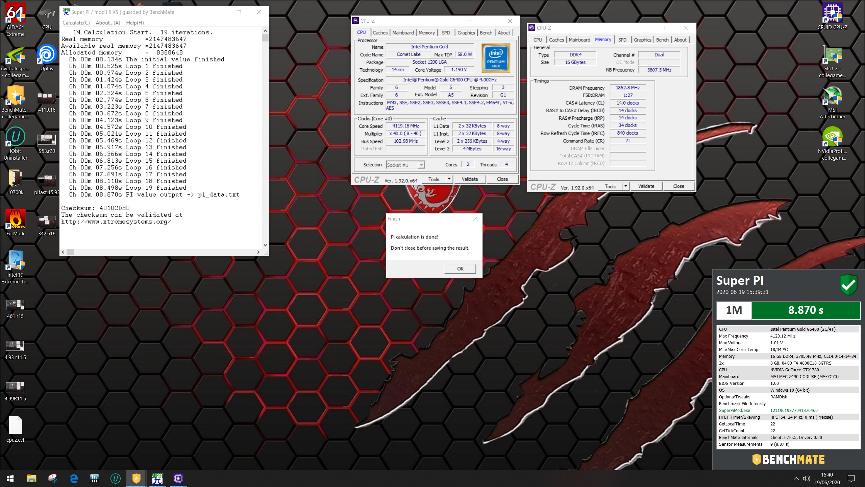865x487 pixels.
Task: Click the green BenchMate validation shield
Action: (x=848, y=285)
